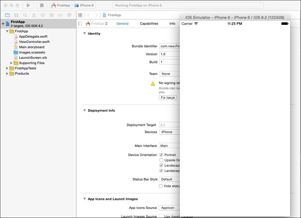Check the Hide status bar checkbox
Viewport: 301px width, 218px height.
pos(161,186)
